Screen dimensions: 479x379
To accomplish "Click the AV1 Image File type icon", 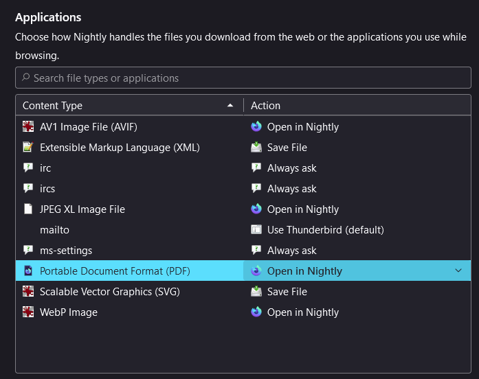I will point(28,127).
